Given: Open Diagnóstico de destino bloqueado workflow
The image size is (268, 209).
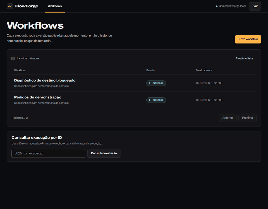Looking at the screenshot, I should (45, 80).
